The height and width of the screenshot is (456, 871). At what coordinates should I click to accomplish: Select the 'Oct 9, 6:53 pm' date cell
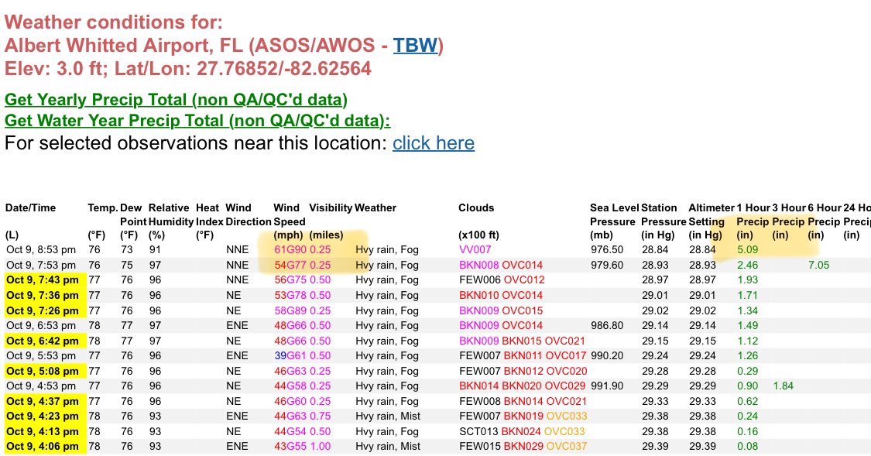coord(41,325)
